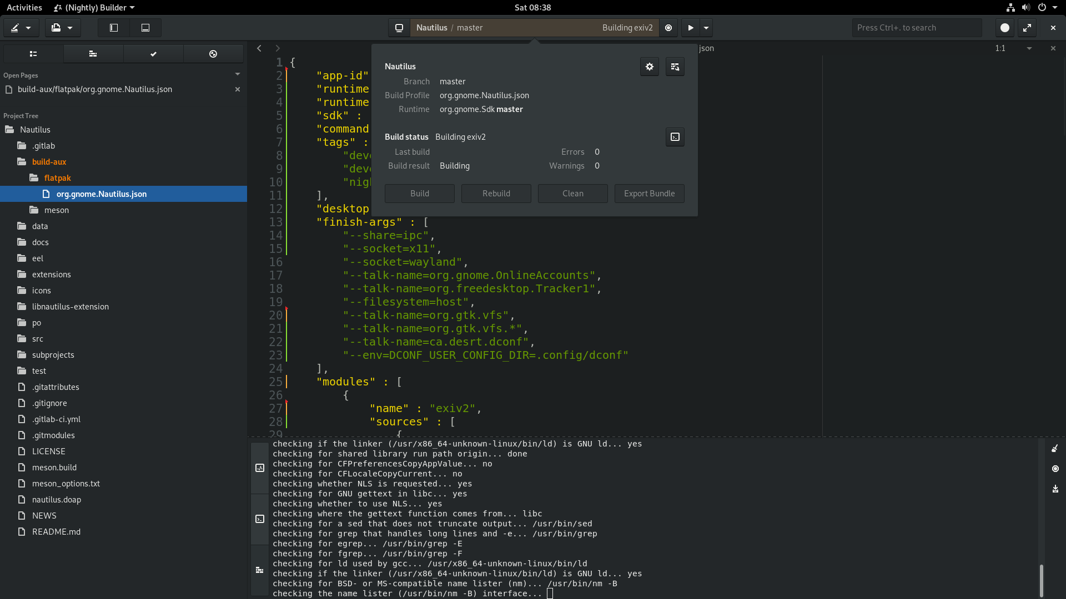Enter fullscreen using the expand arrows icon

coord(1027,28)
